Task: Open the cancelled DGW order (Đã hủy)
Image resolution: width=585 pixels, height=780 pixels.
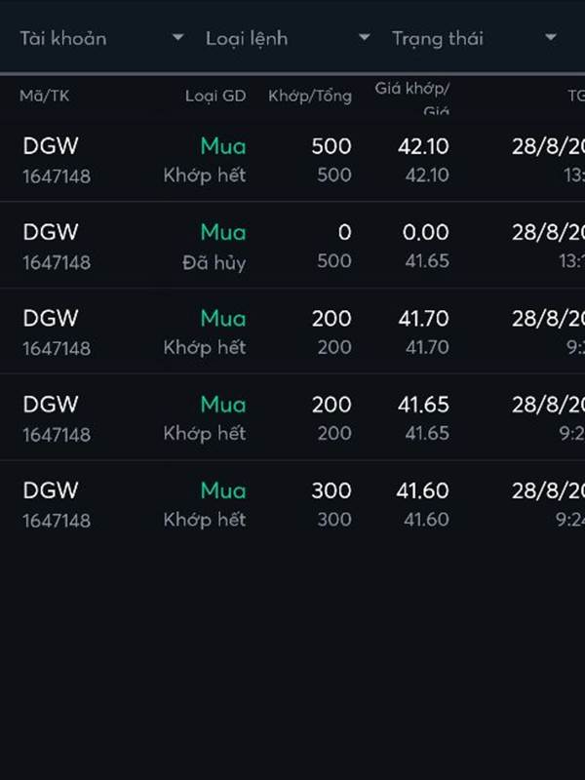Action: click(x=292, y=246)
